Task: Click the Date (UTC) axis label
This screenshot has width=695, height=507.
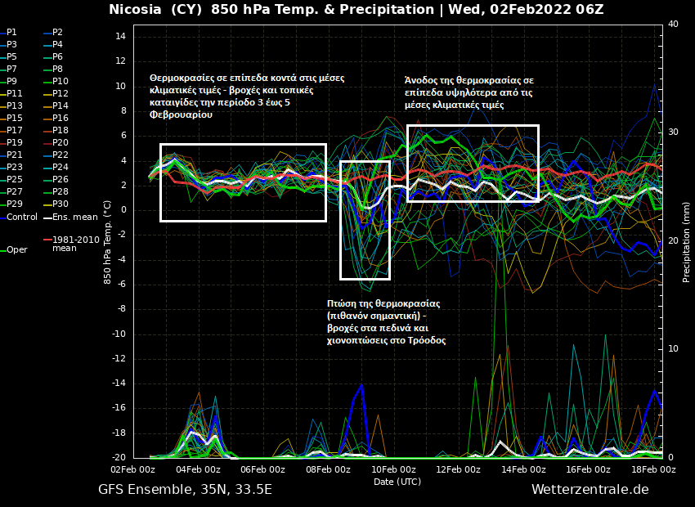Action: point(397,482)
